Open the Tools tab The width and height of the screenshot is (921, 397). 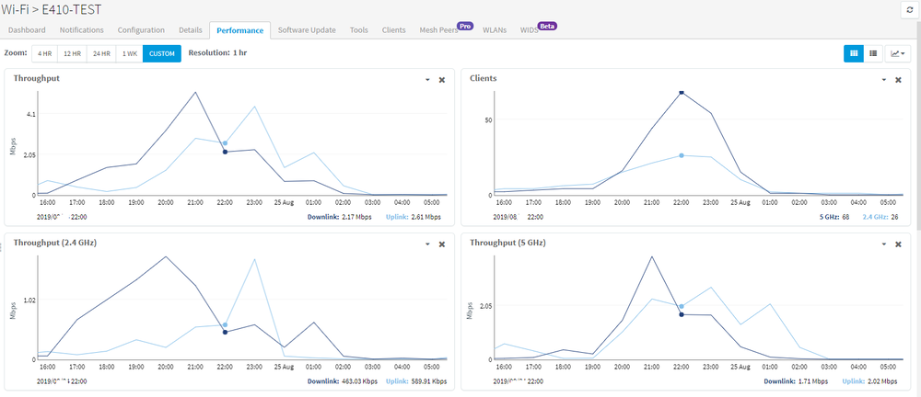[x=359, y=30]
